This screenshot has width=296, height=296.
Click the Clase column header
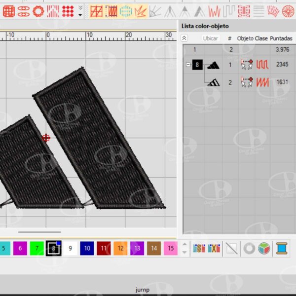pos(261,38)
